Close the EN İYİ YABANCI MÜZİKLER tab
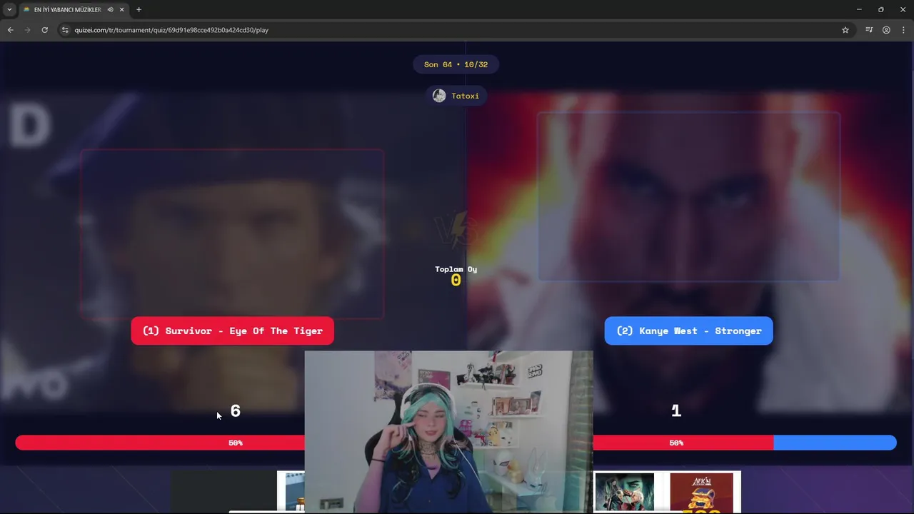The image size is (914, 514). 122,9
